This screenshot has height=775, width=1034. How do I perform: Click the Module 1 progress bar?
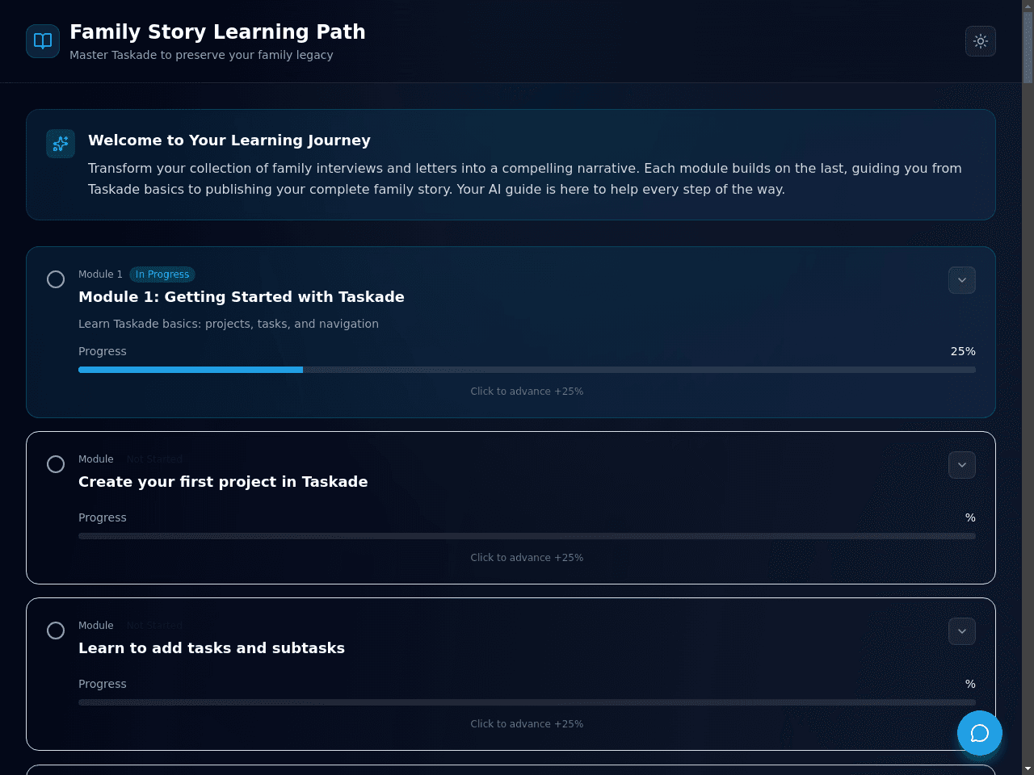[x=527, y=370]
